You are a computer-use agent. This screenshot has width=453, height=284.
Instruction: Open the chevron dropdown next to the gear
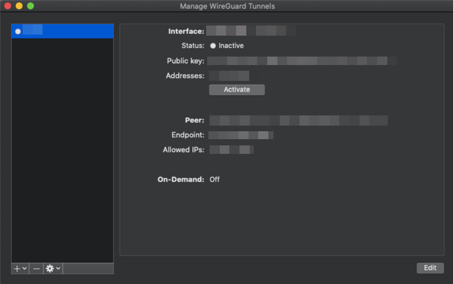click(58, 269)
